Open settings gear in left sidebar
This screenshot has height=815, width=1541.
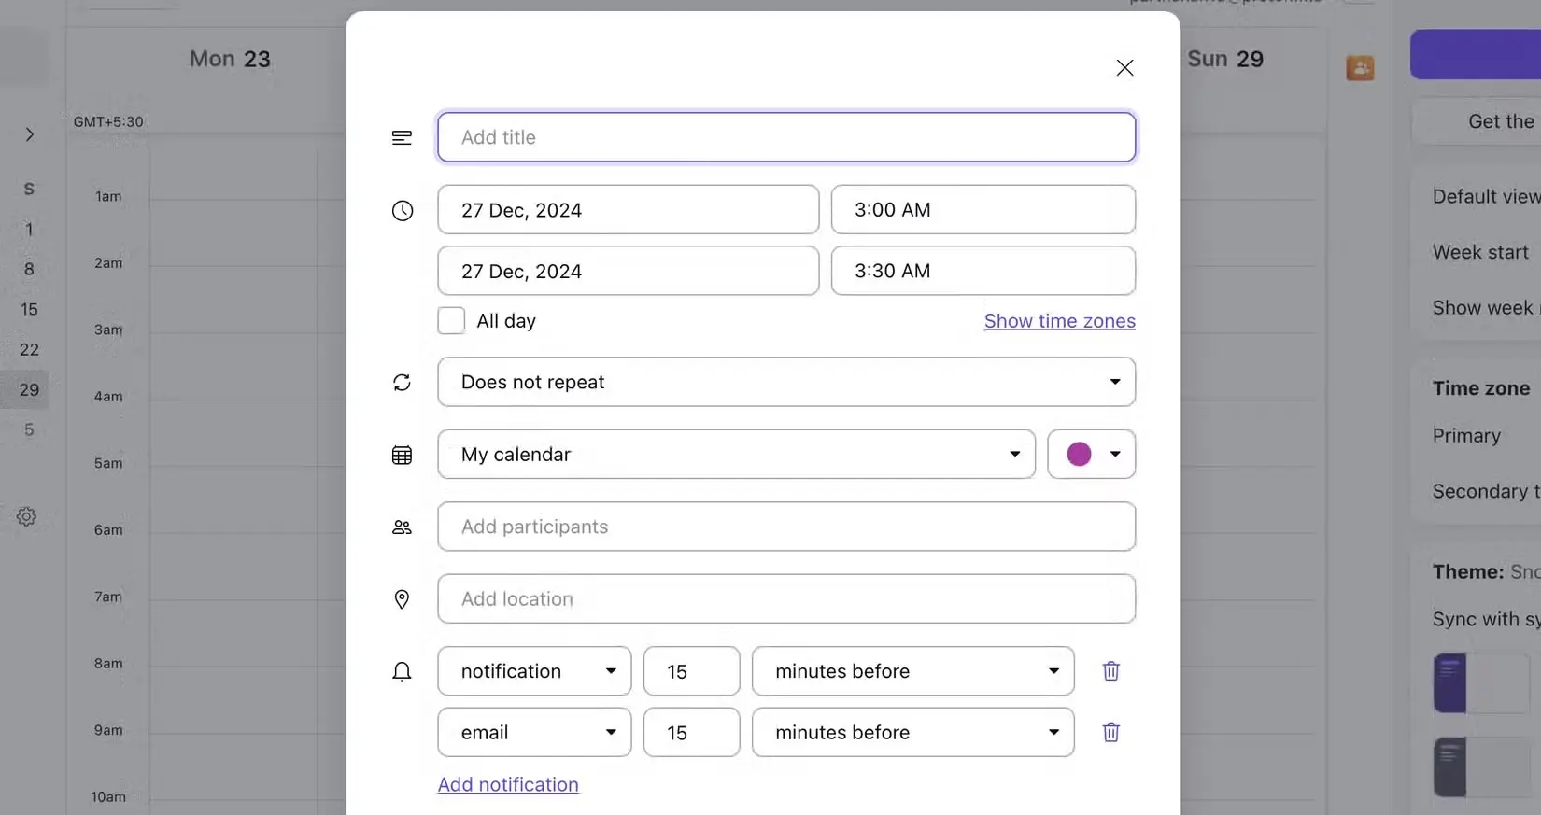[x=26, y=516]
